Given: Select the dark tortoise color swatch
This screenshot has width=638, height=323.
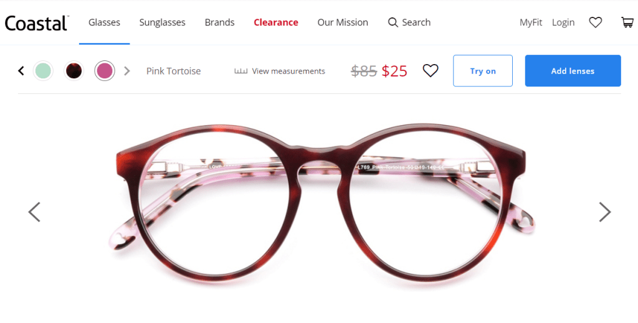Looking at the screenshot, I should 74,70.
